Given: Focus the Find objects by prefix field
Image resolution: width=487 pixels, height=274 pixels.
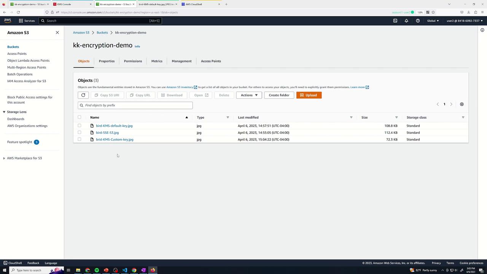Looking at the screenshot, I should click(135, 105).
